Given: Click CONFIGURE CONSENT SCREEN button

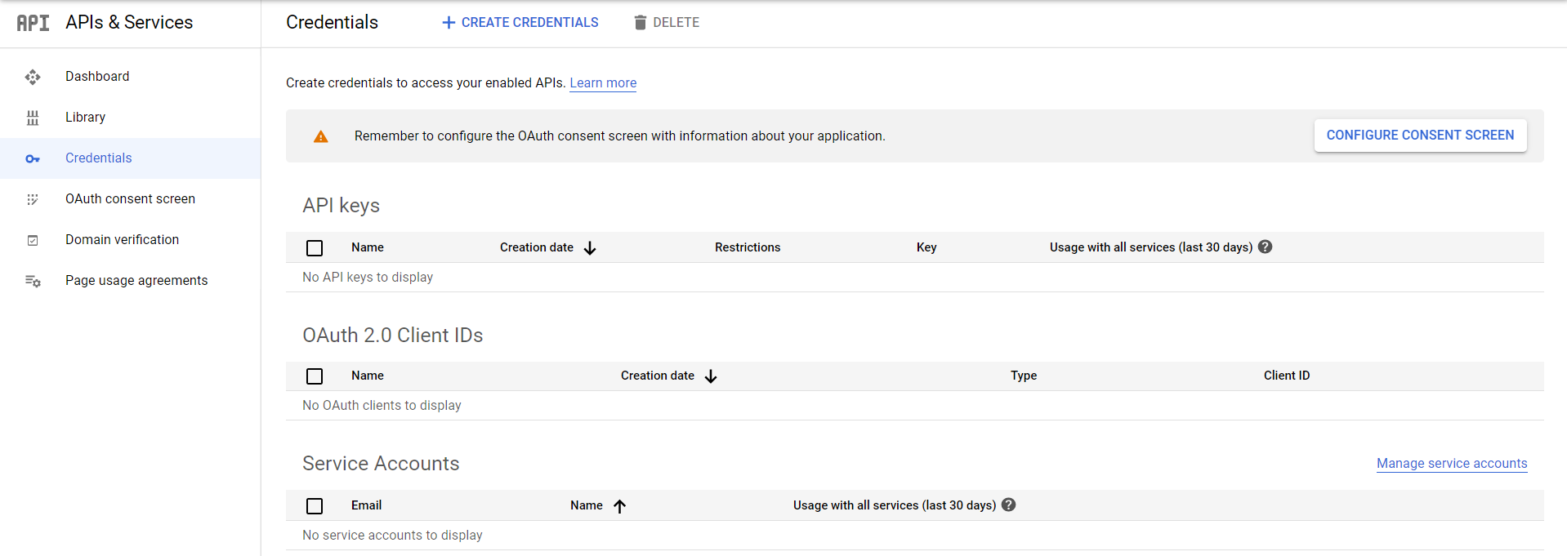Looking at the screenshot, I should (x=1420, y=136).
